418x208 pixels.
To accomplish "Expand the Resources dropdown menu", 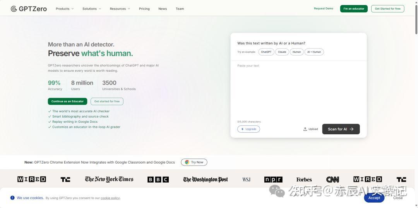I will [x=120, y=9].
